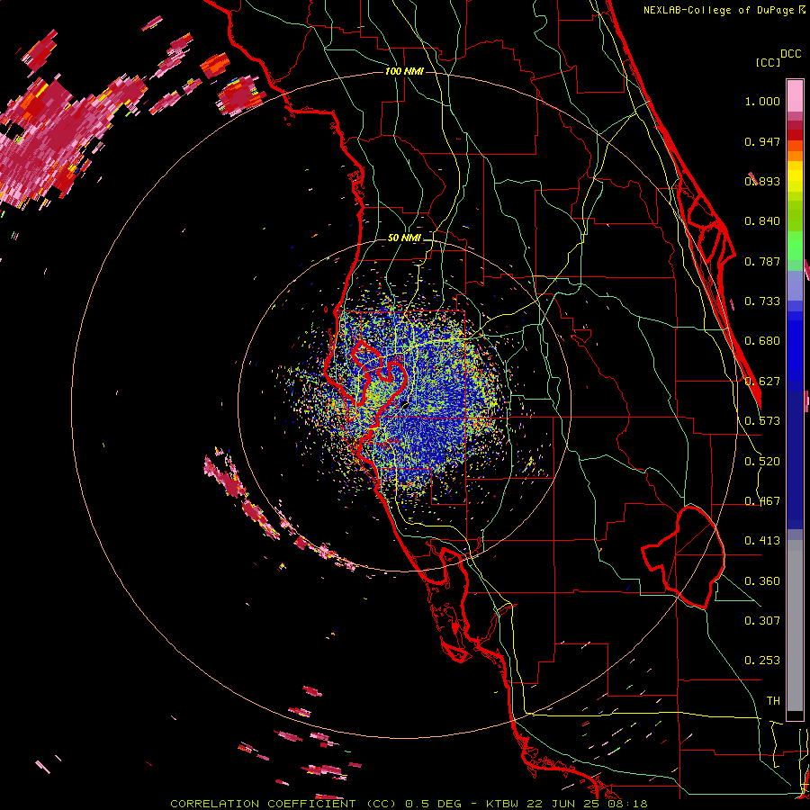Click the 100 NMI range ring label
This screenshot has height=810, width=810.
[x=404, y=71]
